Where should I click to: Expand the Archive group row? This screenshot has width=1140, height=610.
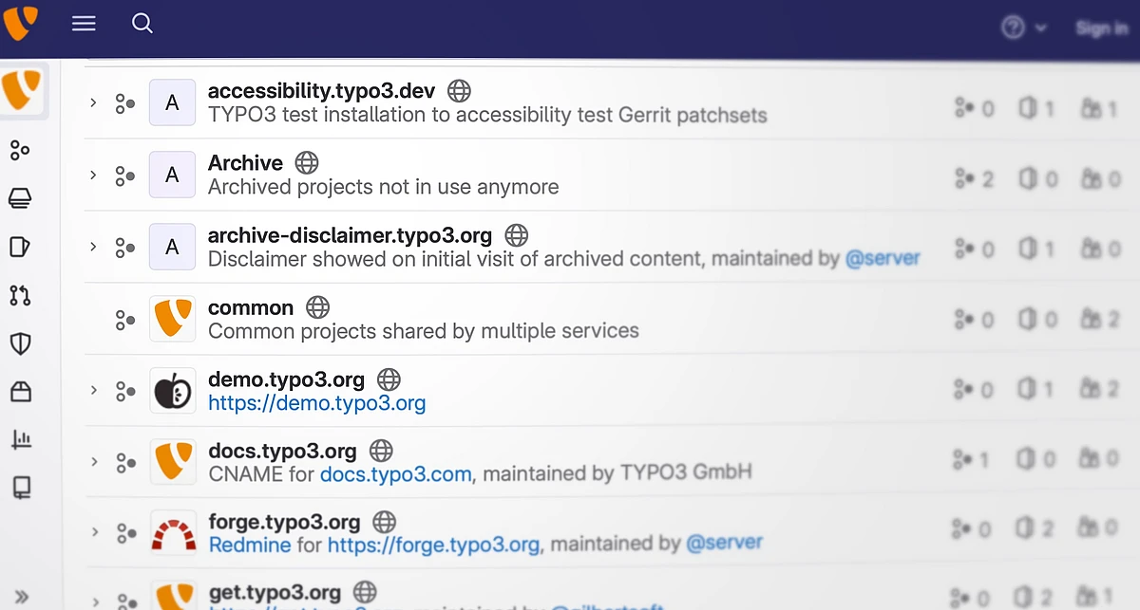93,175
